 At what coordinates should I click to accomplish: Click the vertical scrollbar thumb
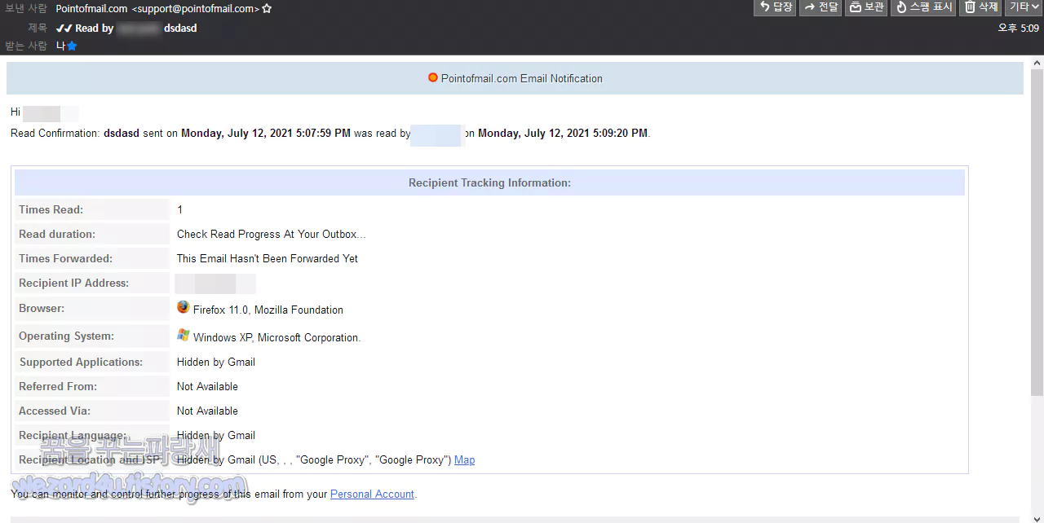[x=1037, y=232]
